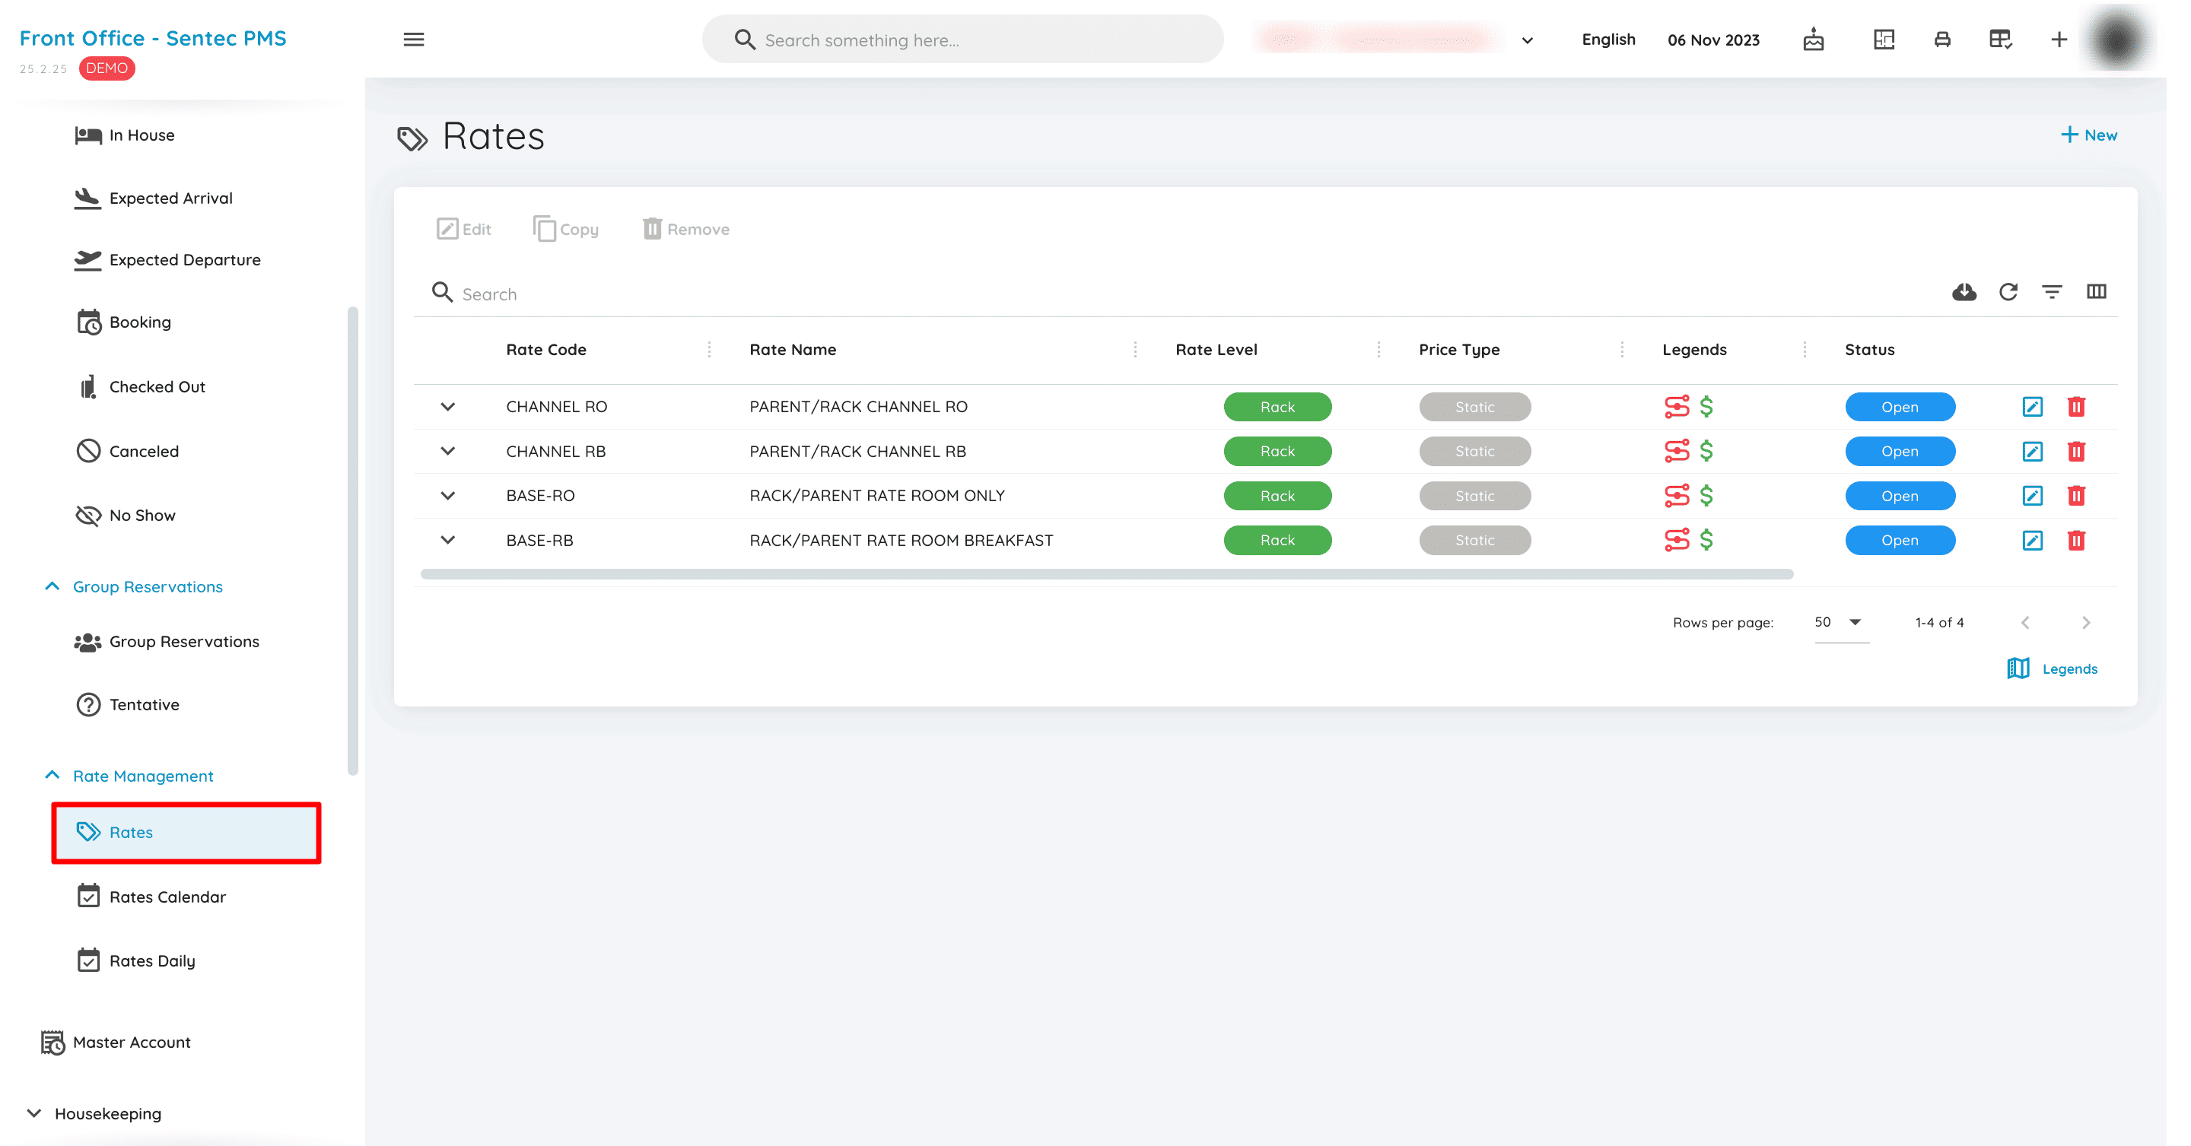Click the Legends link below the table
Viewport: 2191px width, 1146px height.
(2052, 669)
